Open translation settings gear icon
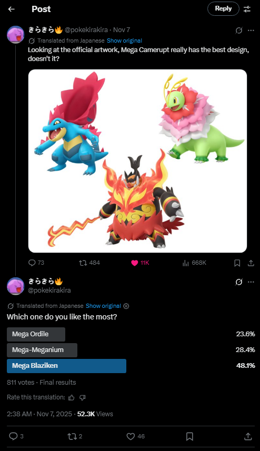 click(126, 306)
